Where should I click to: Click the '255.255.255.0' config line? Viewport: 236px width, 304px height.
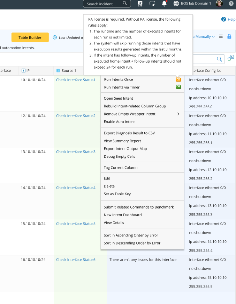[x=201, y=107]
